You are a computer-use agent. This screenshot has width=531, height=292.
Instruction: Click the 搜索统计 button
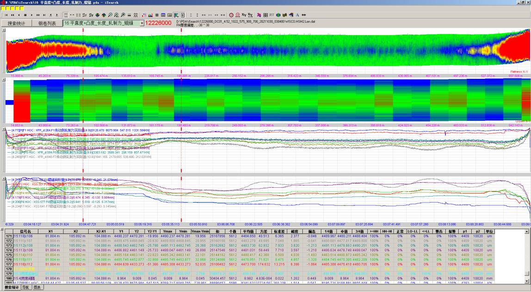pos(16,23)
